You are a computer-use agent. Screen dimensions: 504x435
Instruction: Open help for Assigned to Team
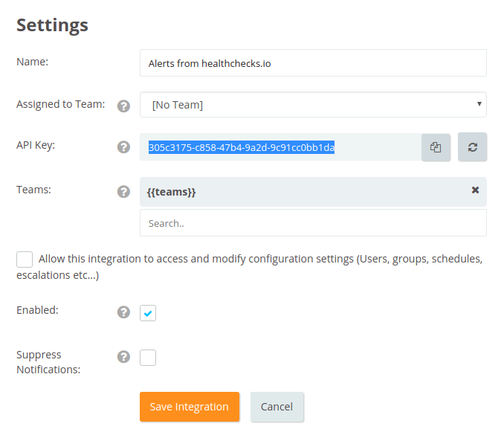point(124,106)
